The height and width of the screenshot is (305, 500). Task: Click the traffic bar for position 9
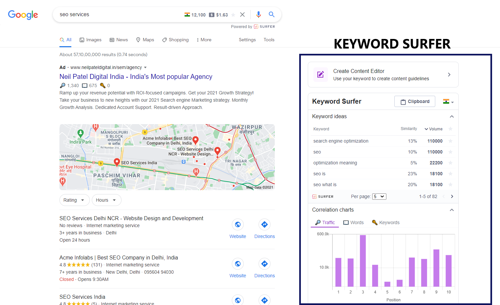(x=436, y=268)
